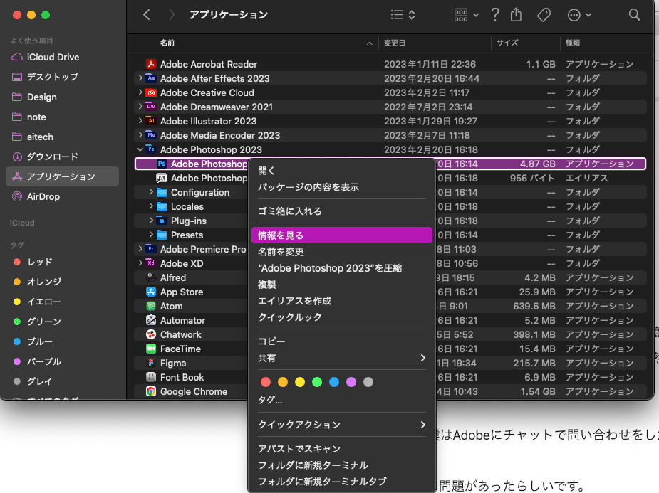Viewport: 659px width, 493px height.
Task: Open the group-by options dropdown
Action: click(466, 15)
